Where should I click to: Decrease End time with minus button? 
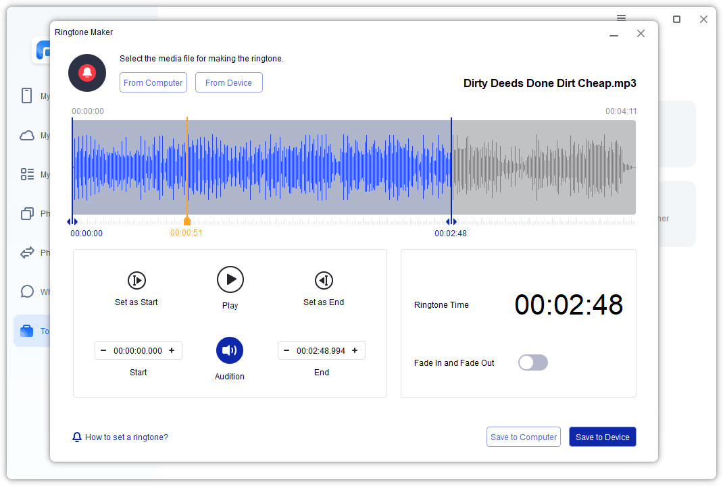(286, 350)
